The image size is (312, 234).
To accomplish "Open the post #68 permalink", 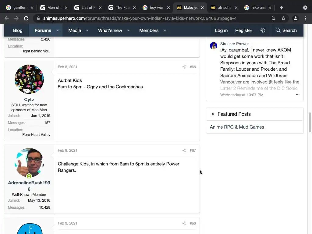I will [x=193, y=223].
